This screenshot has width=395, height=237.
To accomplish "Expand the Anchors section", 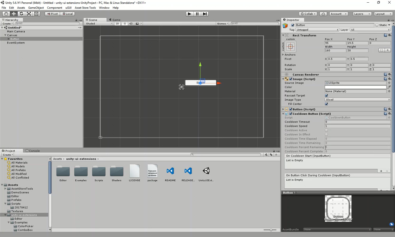I will [283, 55].
